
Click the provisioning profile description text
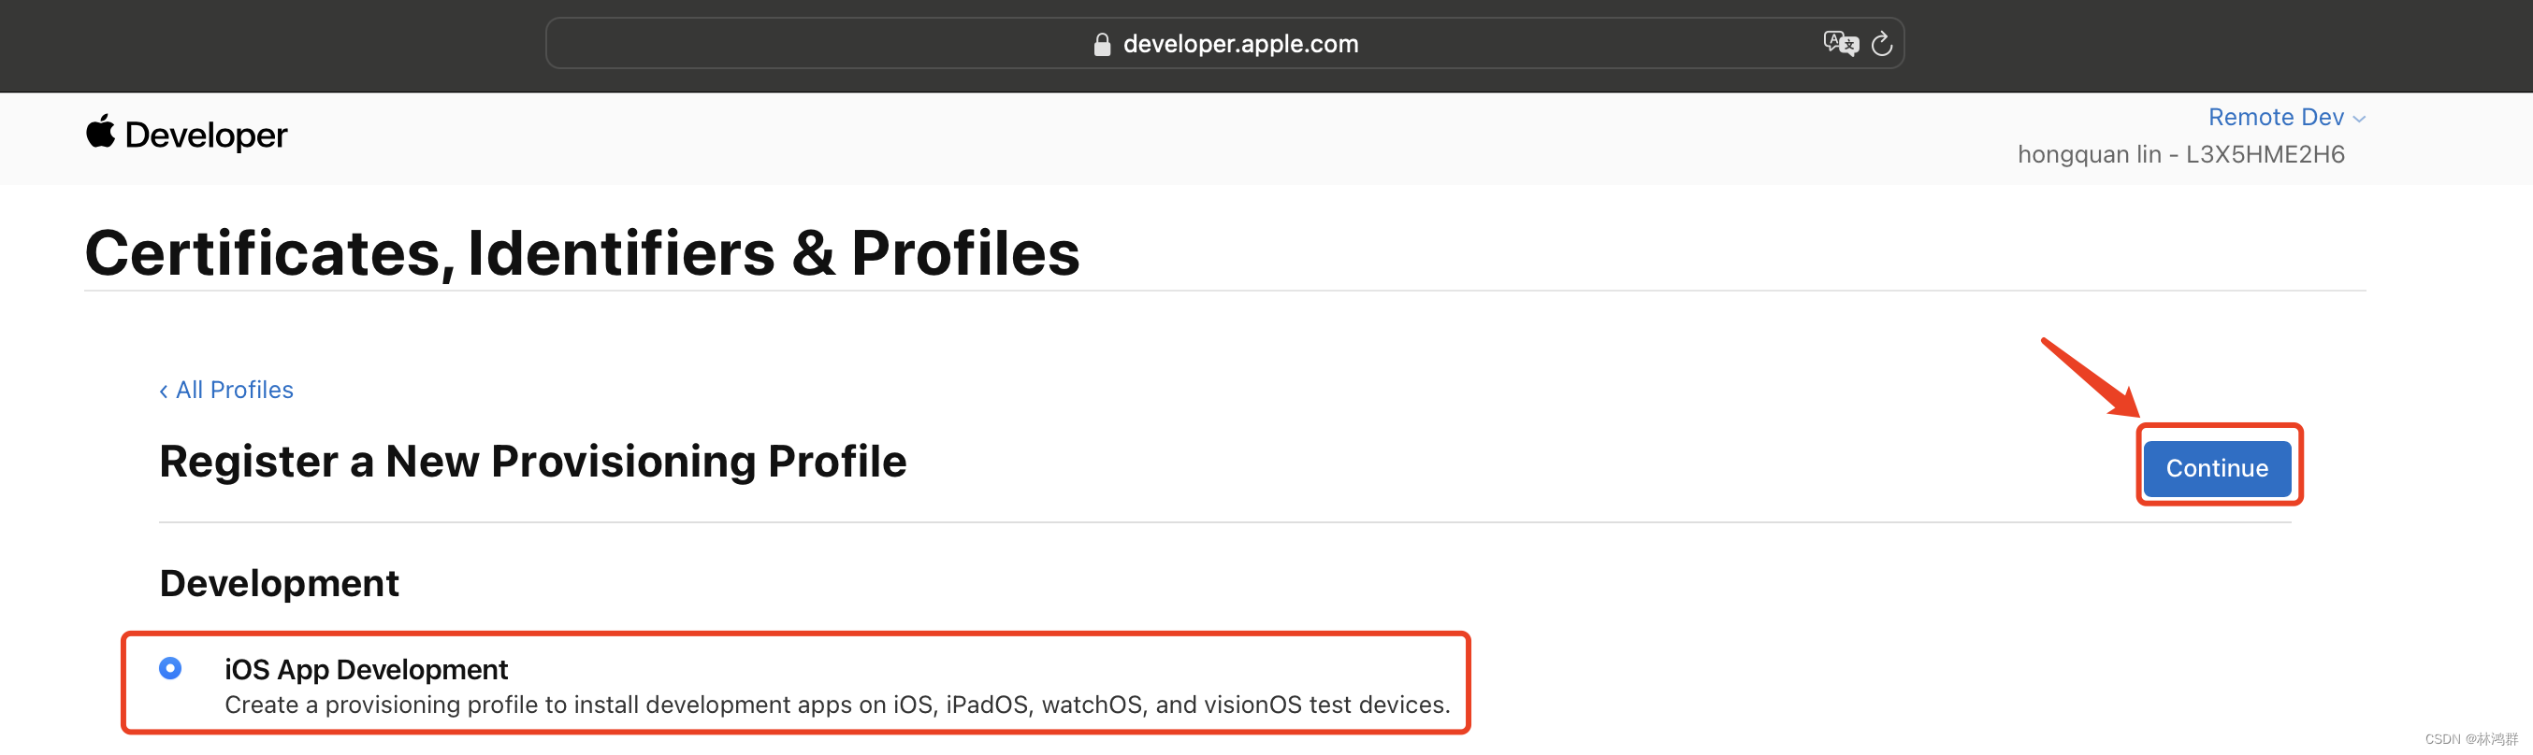point(837,705)
